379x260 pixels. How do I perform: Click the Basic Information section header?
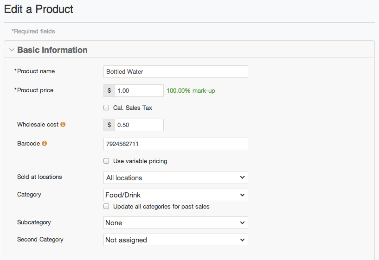(52, 50)
